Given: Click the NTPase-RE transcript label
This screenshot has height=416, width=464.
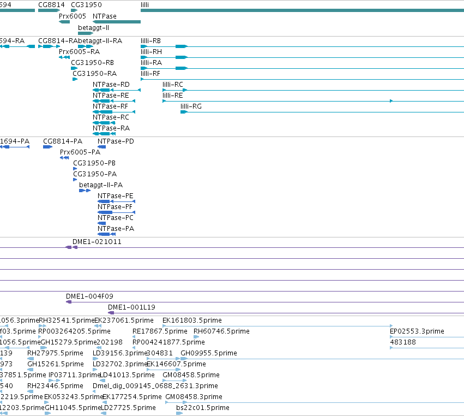Looking at the screenshot, I should [111, 96].
